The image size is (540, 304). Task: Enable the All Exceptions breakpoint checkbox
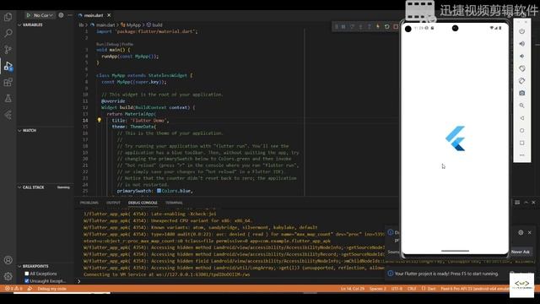click(x=26, y=274)
